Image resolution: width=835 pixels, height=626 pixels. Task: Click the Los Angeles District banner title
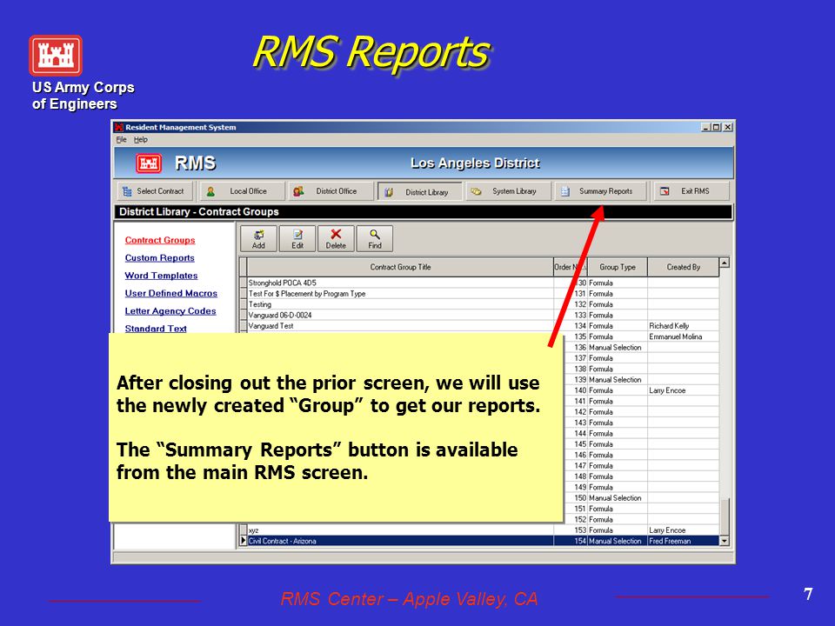pos(475,163)
